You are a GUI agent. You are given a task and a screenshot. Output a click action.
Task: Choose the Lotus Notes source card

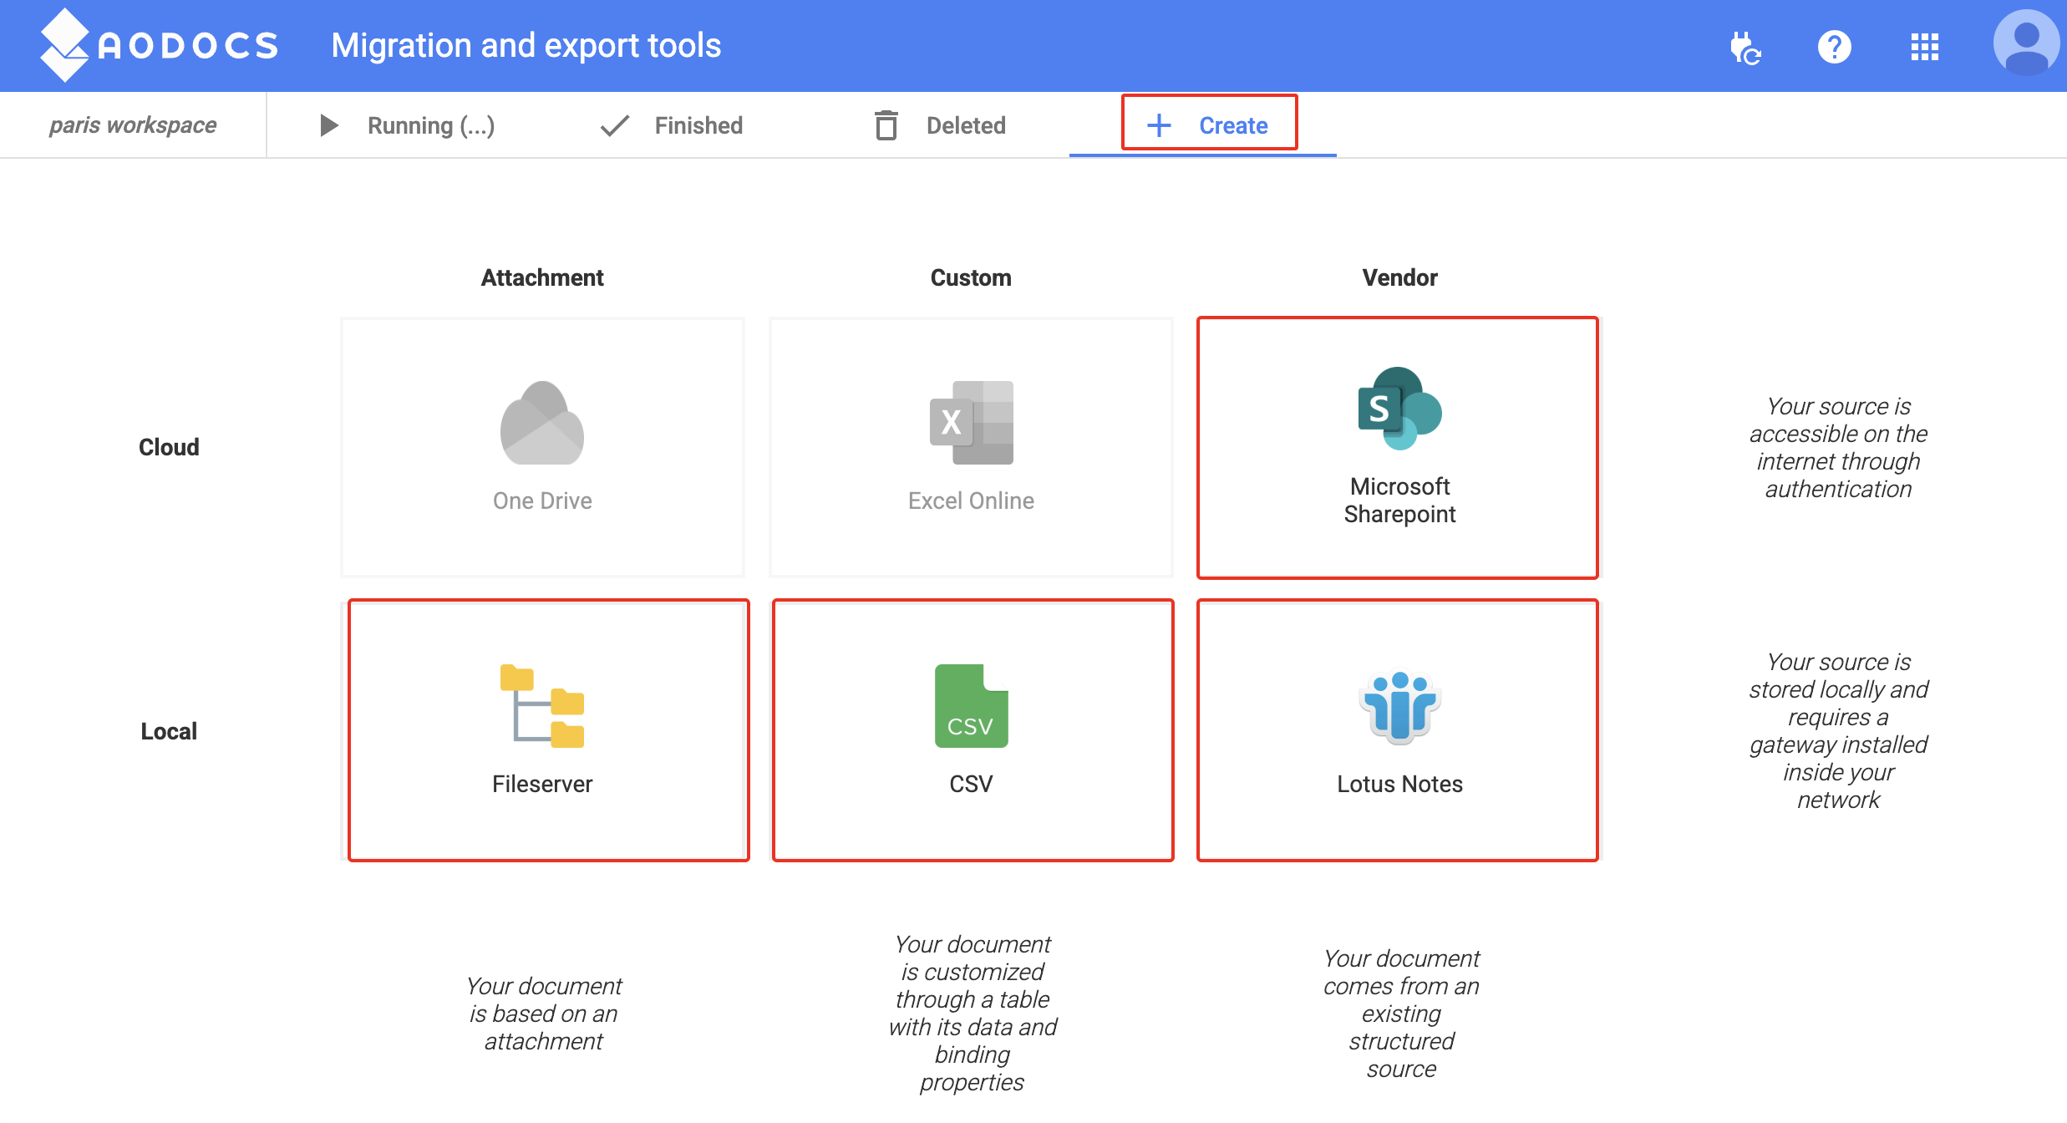click(x=1398, y=730)
